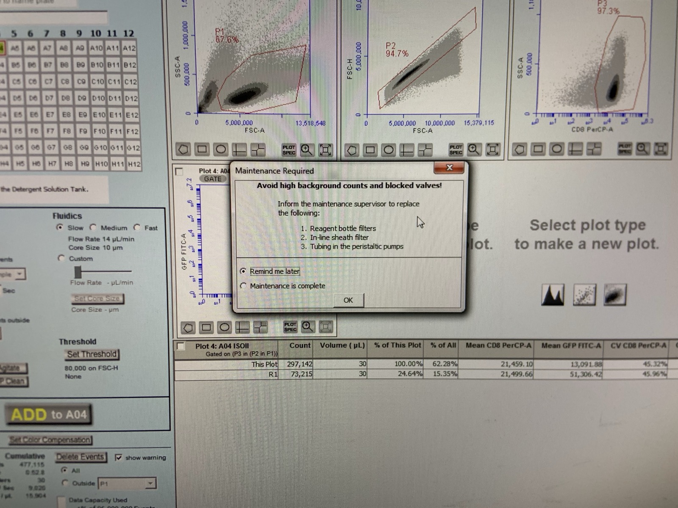678x508 pixels.
Task: Select rectangle gate tool under the P3 plot
Action: click(x=538, y=149)
